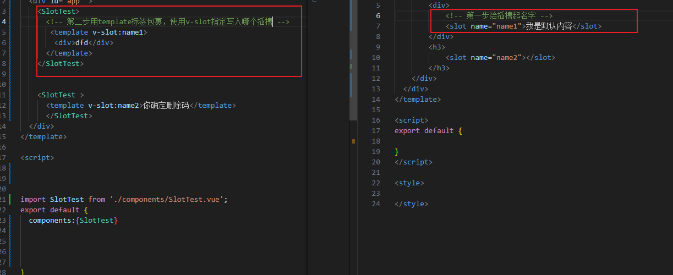Place cursor on the <div>dfd</div> line

coord(84,42)
